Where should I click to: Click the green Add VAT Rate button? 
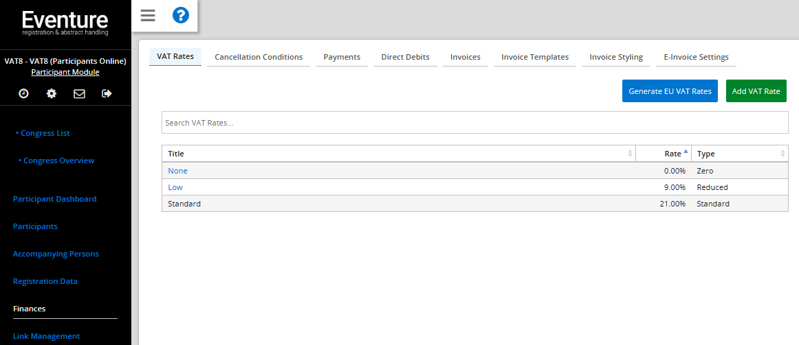tap(756, 91)
